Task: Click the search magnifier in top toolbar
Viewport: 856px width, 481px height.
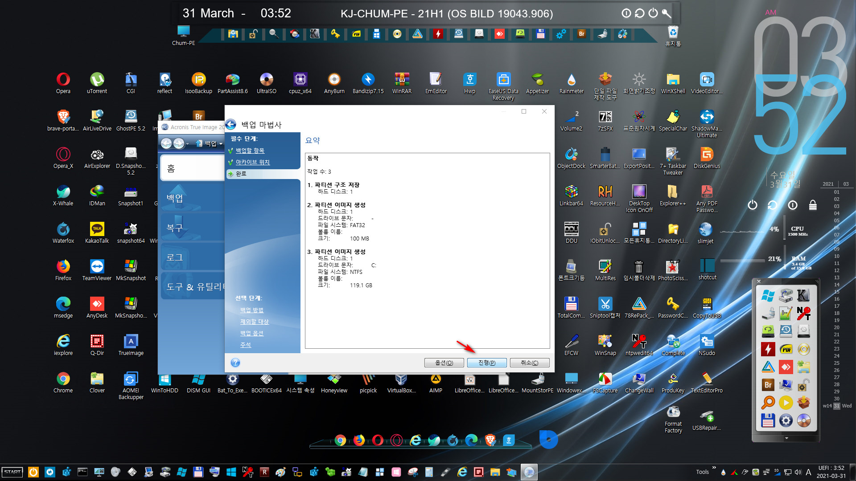Action: (274, 34)
